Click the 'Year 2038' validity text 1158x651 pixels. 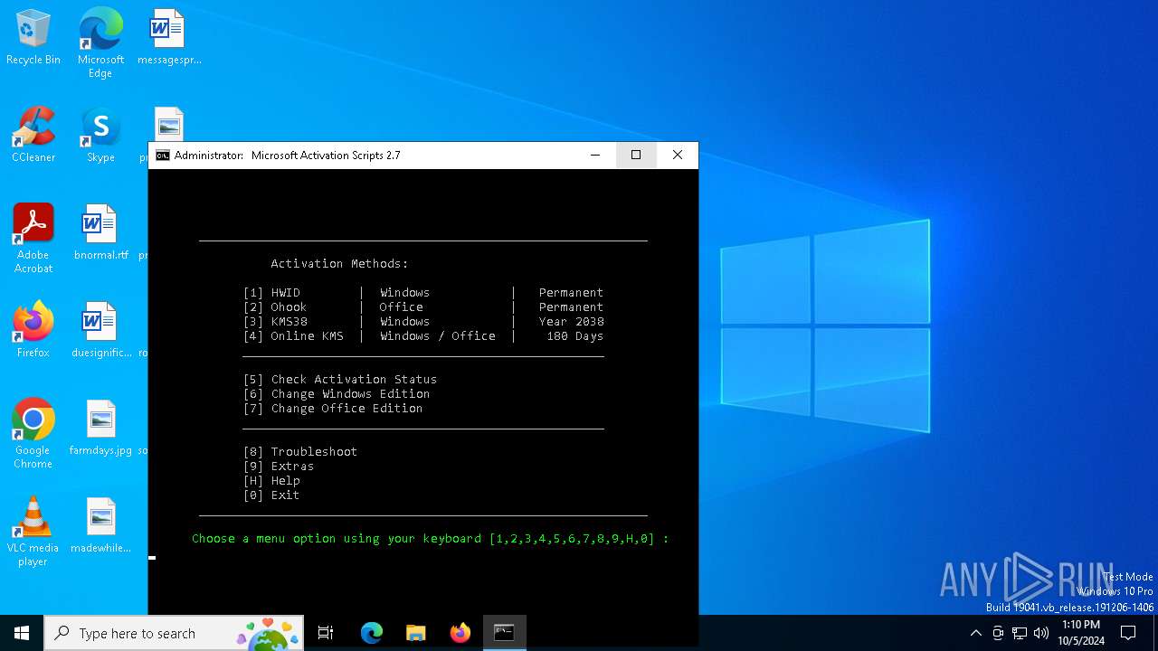(571, 322)
